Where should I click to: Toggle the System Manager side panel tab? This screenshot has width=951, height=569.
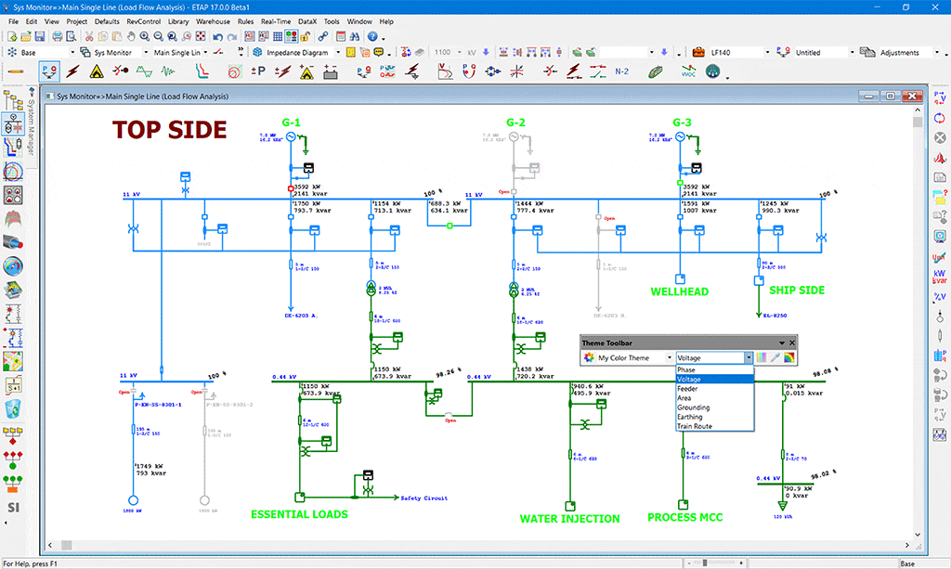[x=32, y=125]
